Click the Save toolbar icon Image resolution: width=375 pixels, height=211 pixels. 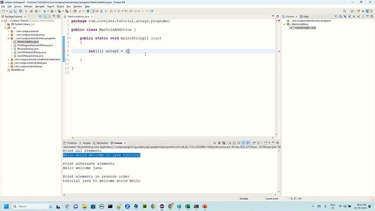pos(11,11)
